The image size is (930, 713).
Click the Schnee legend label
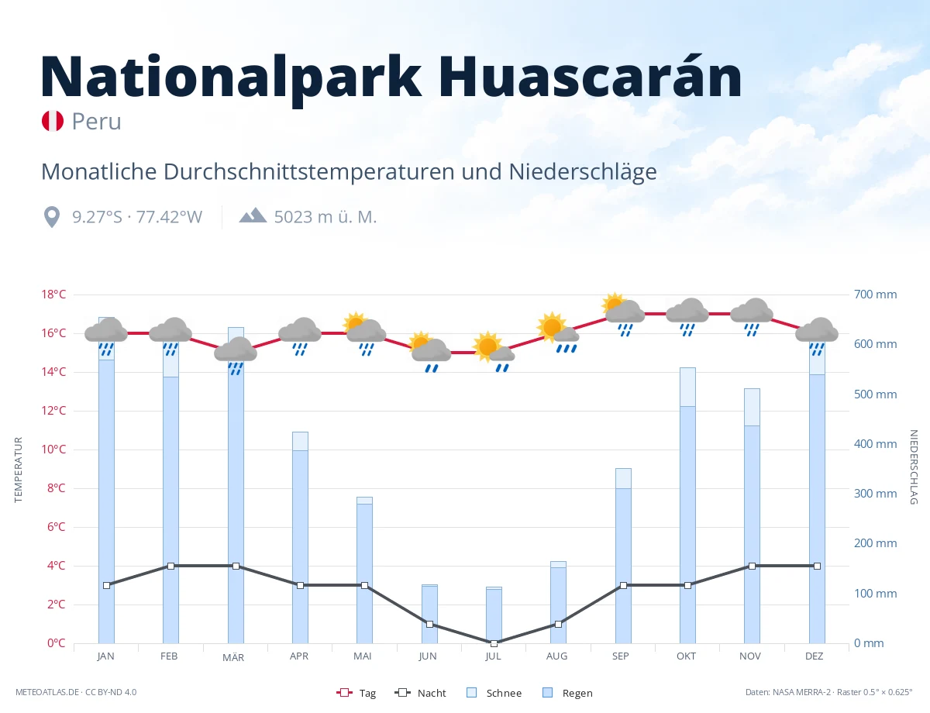click(504, 694)
